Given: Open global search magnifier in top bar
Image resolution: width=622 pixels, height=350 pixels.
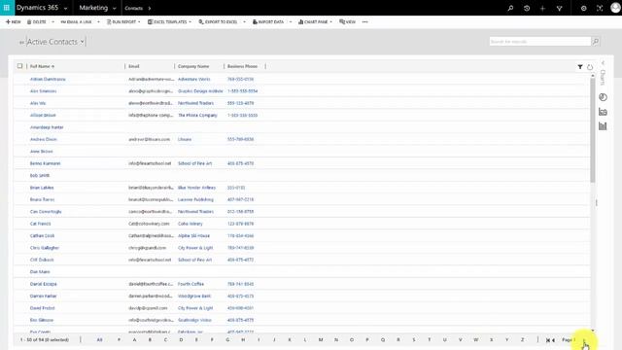Looking at the screenshot, I should click(x=510, y=8).
